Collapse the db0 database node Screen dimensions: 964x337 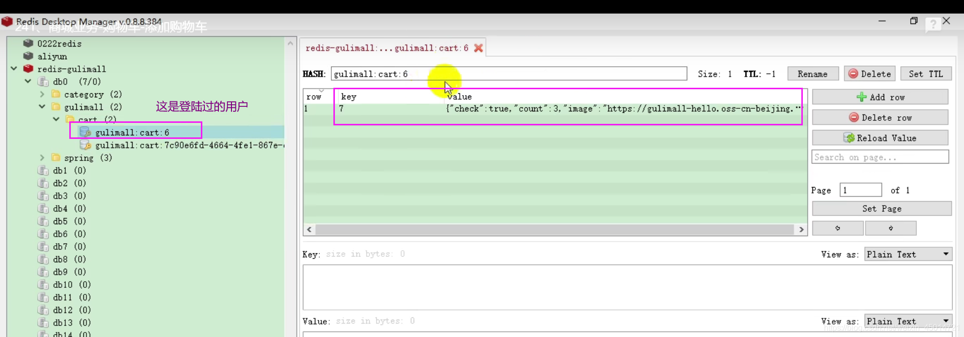28,81
